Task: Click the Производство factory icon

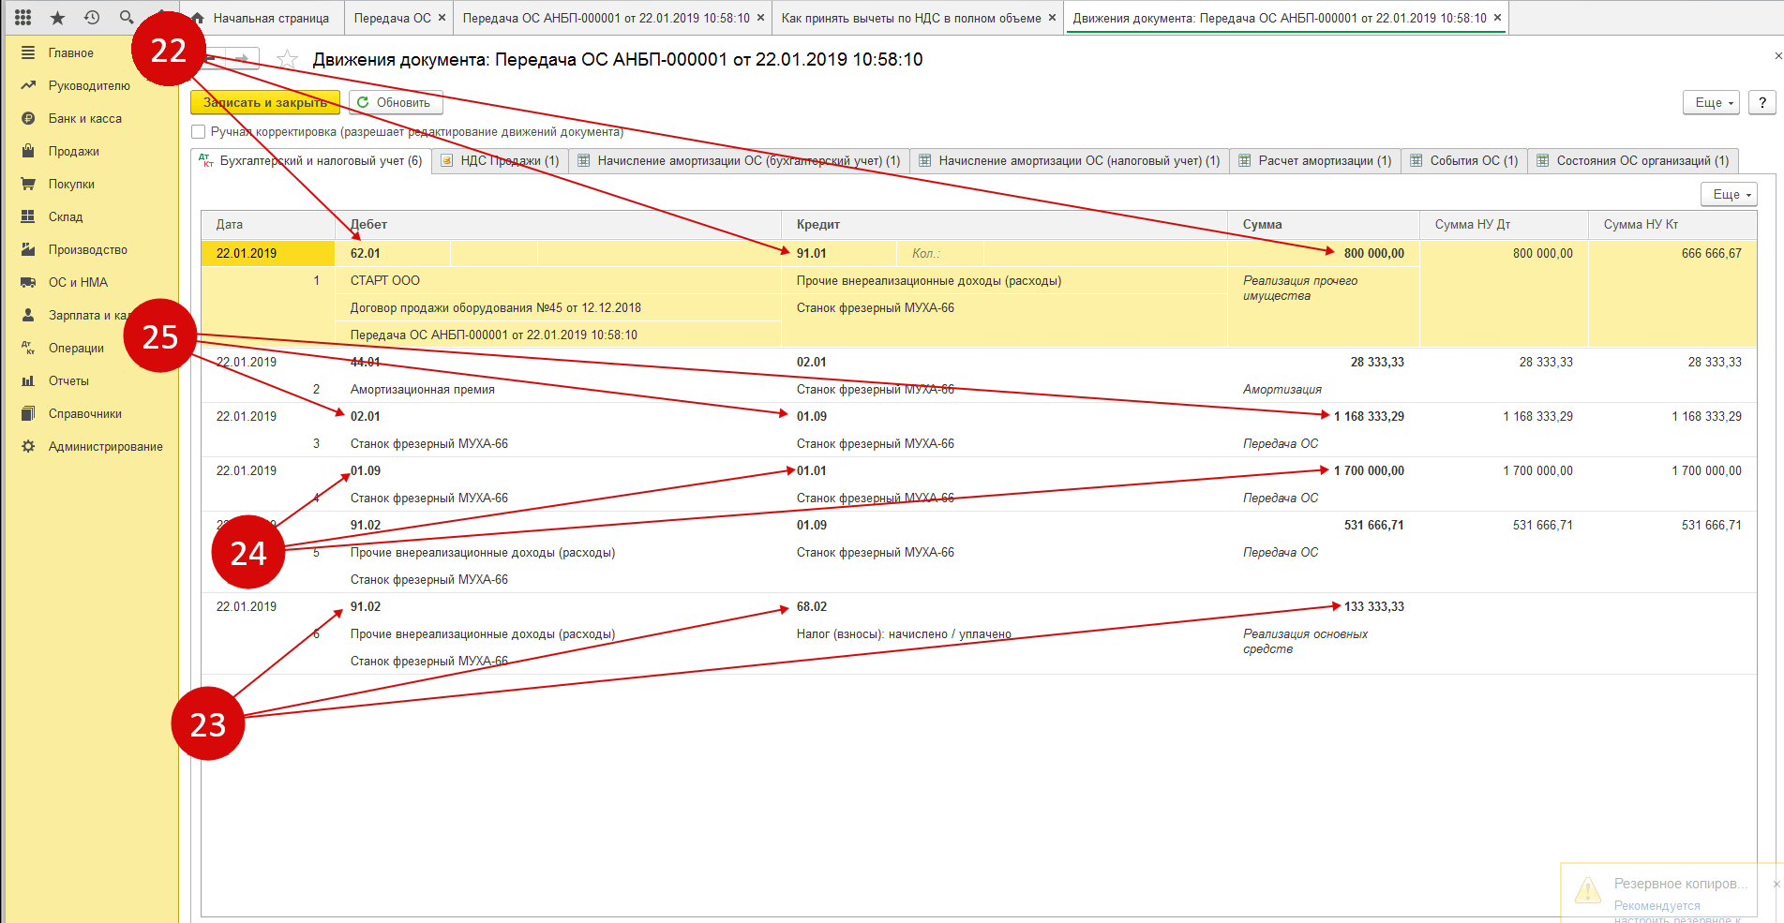Action: [28, 249]
